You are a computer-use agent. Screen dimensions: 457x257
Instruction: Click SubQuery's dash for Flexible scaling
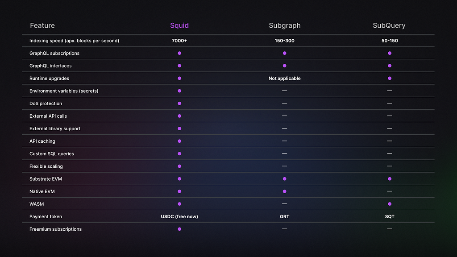[390, 166]
